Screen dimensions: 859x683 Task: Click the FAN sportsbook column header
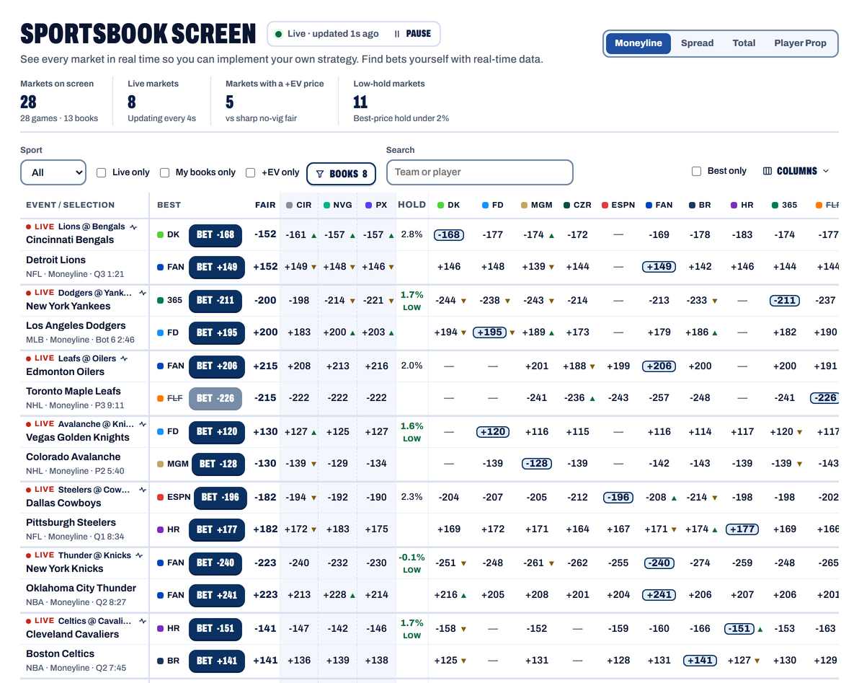coord(659,205)
